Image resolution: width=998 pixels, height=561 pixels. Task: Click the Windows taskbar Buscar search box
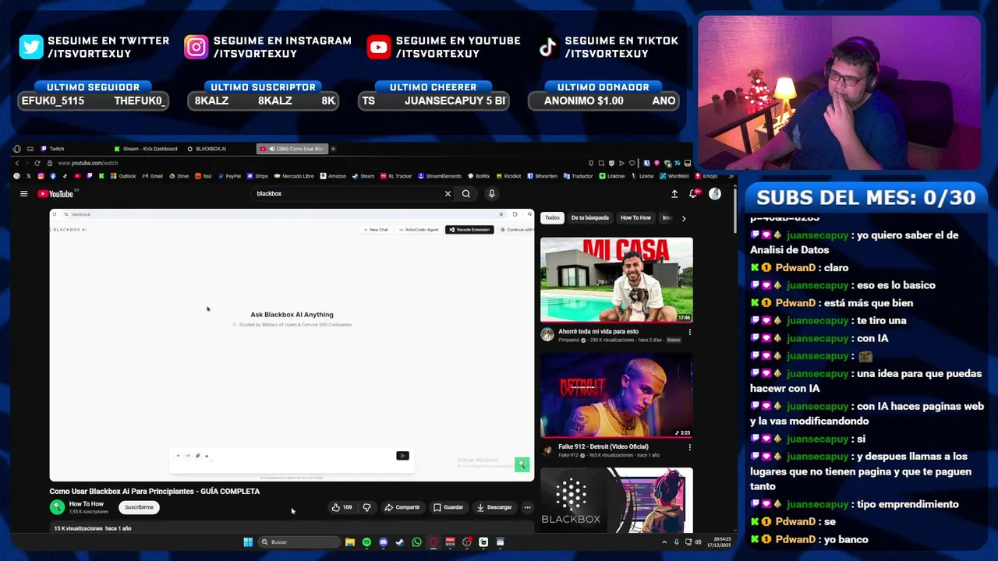(x=299, y=542)
